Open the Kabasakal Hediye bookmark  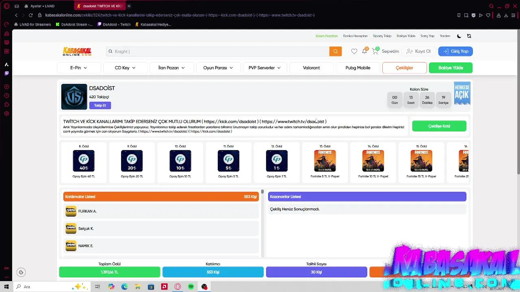pos(153,24)
